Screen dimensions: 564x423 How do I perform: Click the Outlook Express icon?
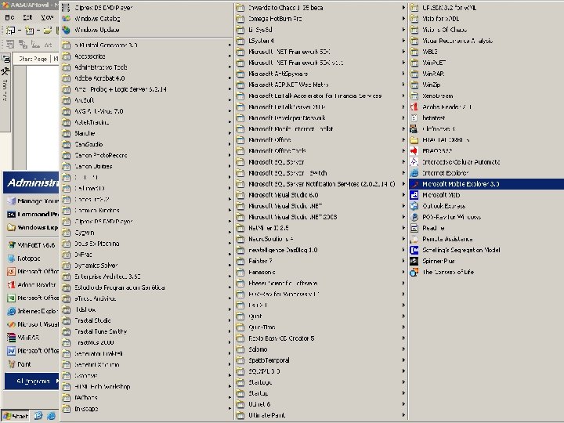click(x=414, y=206)
